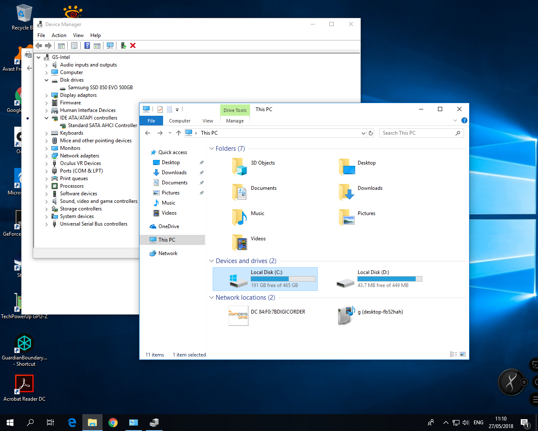This screenshot has height=431, width=538.
Task: Unpin Downloads using its Quick access pin
Action: [201, 173]
